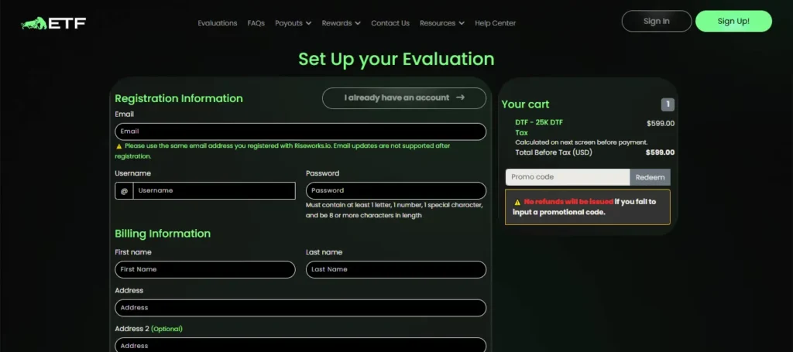Expand the Resources dropdown menu
793x352 pixels.
coord(442,23)
